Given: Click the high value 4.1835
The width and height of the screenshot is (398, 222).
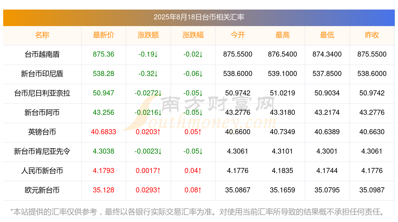Looking at the screenshot, I should [x=282, y=171].
